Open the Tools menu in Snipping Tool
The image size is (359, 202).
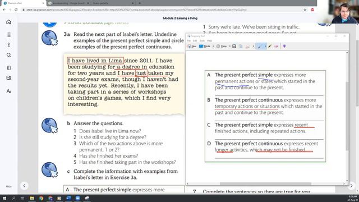(x=202, y=41)
